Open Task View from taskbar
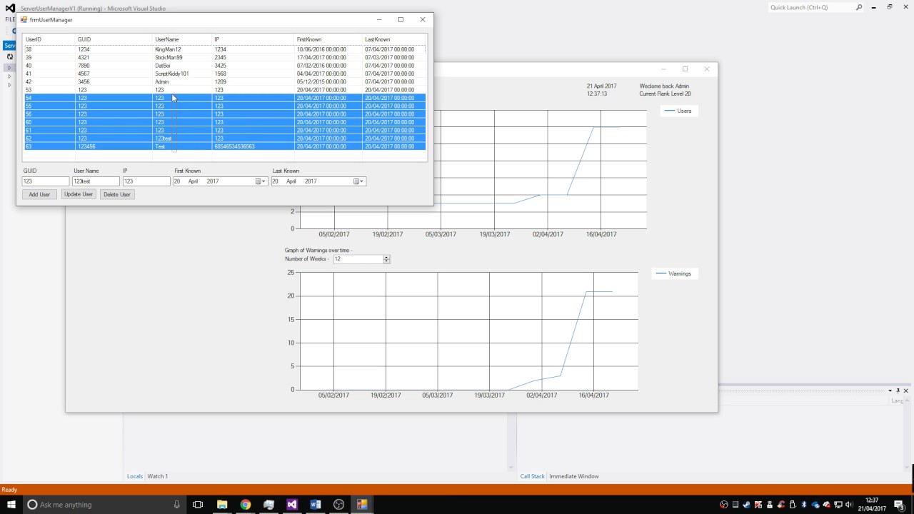The image size is (914, 514). tap(198, 505)
